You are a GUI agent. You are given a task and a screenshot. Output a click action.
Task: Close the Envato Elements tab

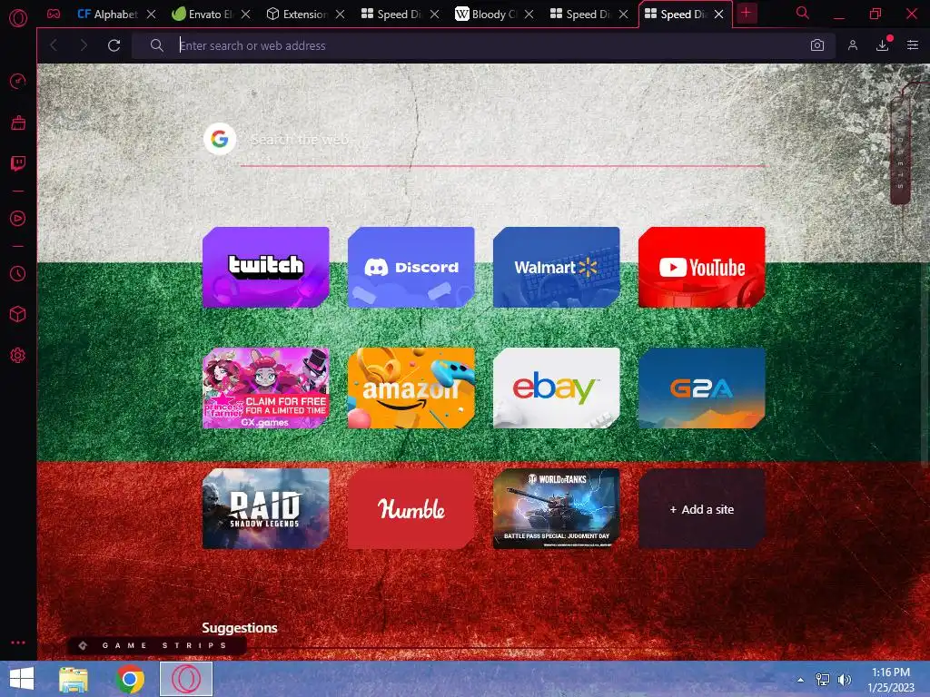245,14
